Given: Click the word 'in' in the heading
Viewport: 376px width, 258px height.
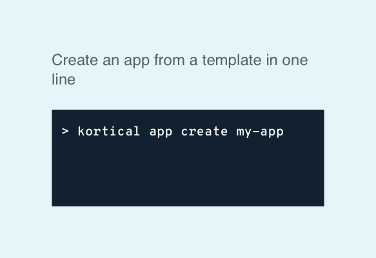Looking at the screenshot, I should [x=272, y=60].
